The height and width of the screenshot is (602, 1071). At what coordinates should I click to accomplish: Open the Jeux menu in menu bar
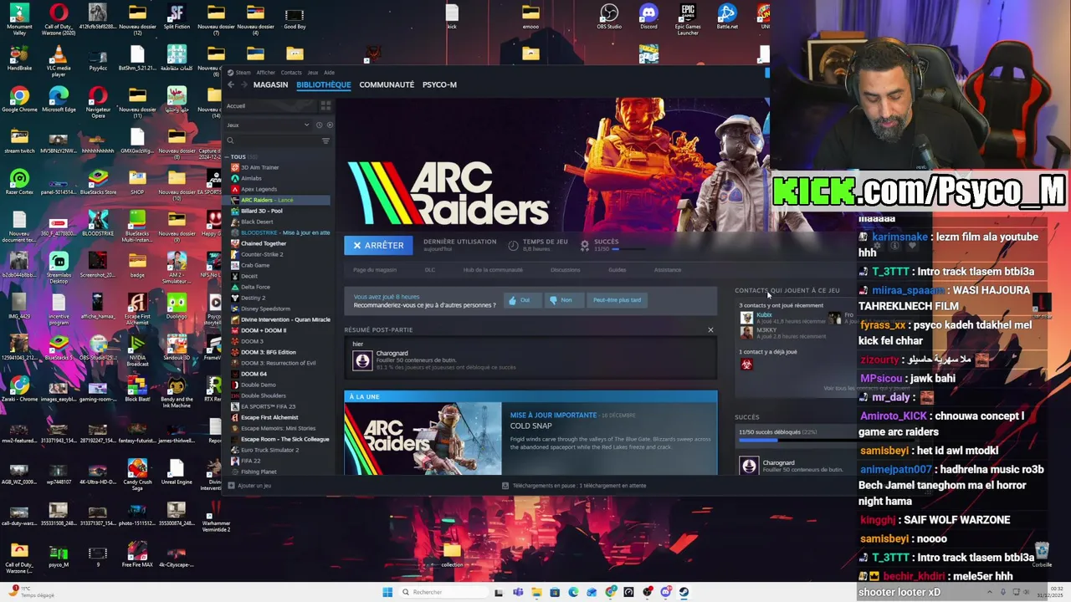(x=312, y=73)
